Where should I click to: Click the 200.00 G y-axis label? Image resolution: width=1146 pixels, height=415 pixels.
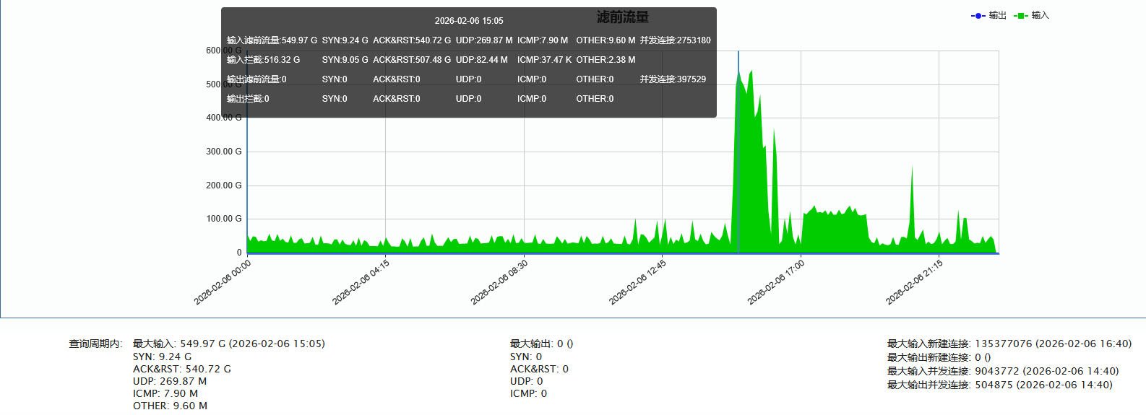point(224,185)
